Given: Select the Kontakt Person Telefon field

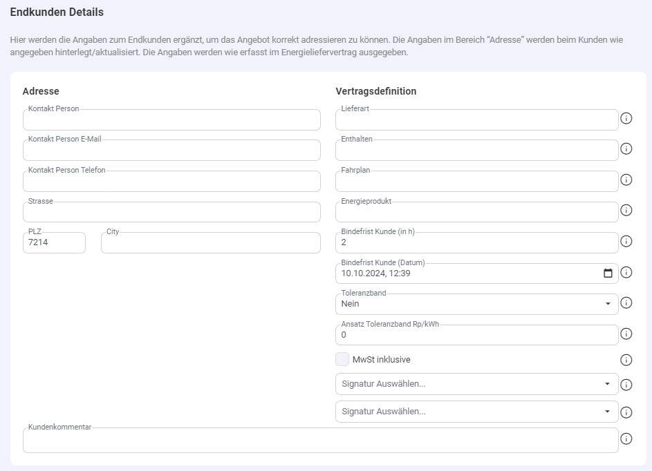Looking at the screenshot, I should [x=171, y=181].
